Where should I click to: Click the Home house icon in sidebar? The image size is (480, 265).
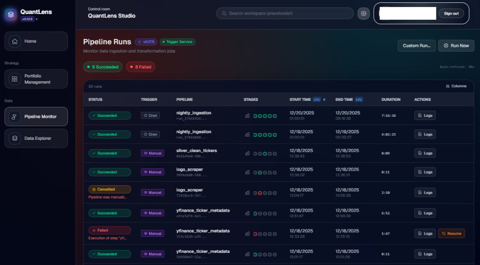coord(15,41)
